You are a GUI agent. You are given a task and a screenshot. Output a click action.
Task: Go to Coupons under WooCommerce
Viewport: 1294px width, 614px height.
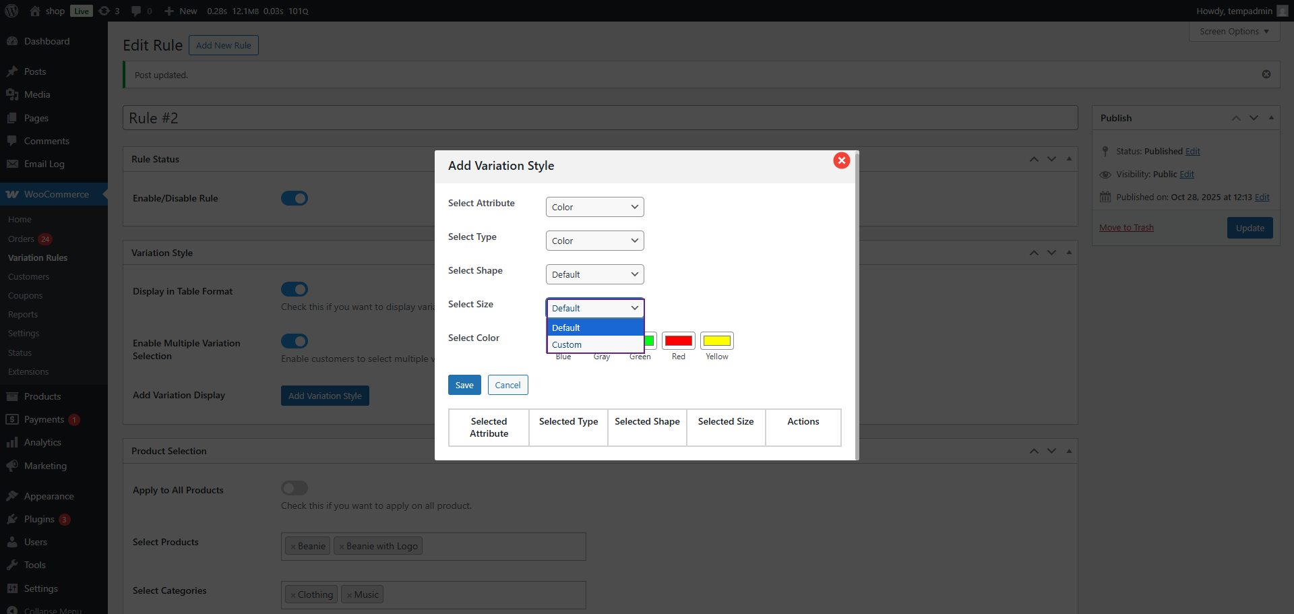(x=25, y=295)
